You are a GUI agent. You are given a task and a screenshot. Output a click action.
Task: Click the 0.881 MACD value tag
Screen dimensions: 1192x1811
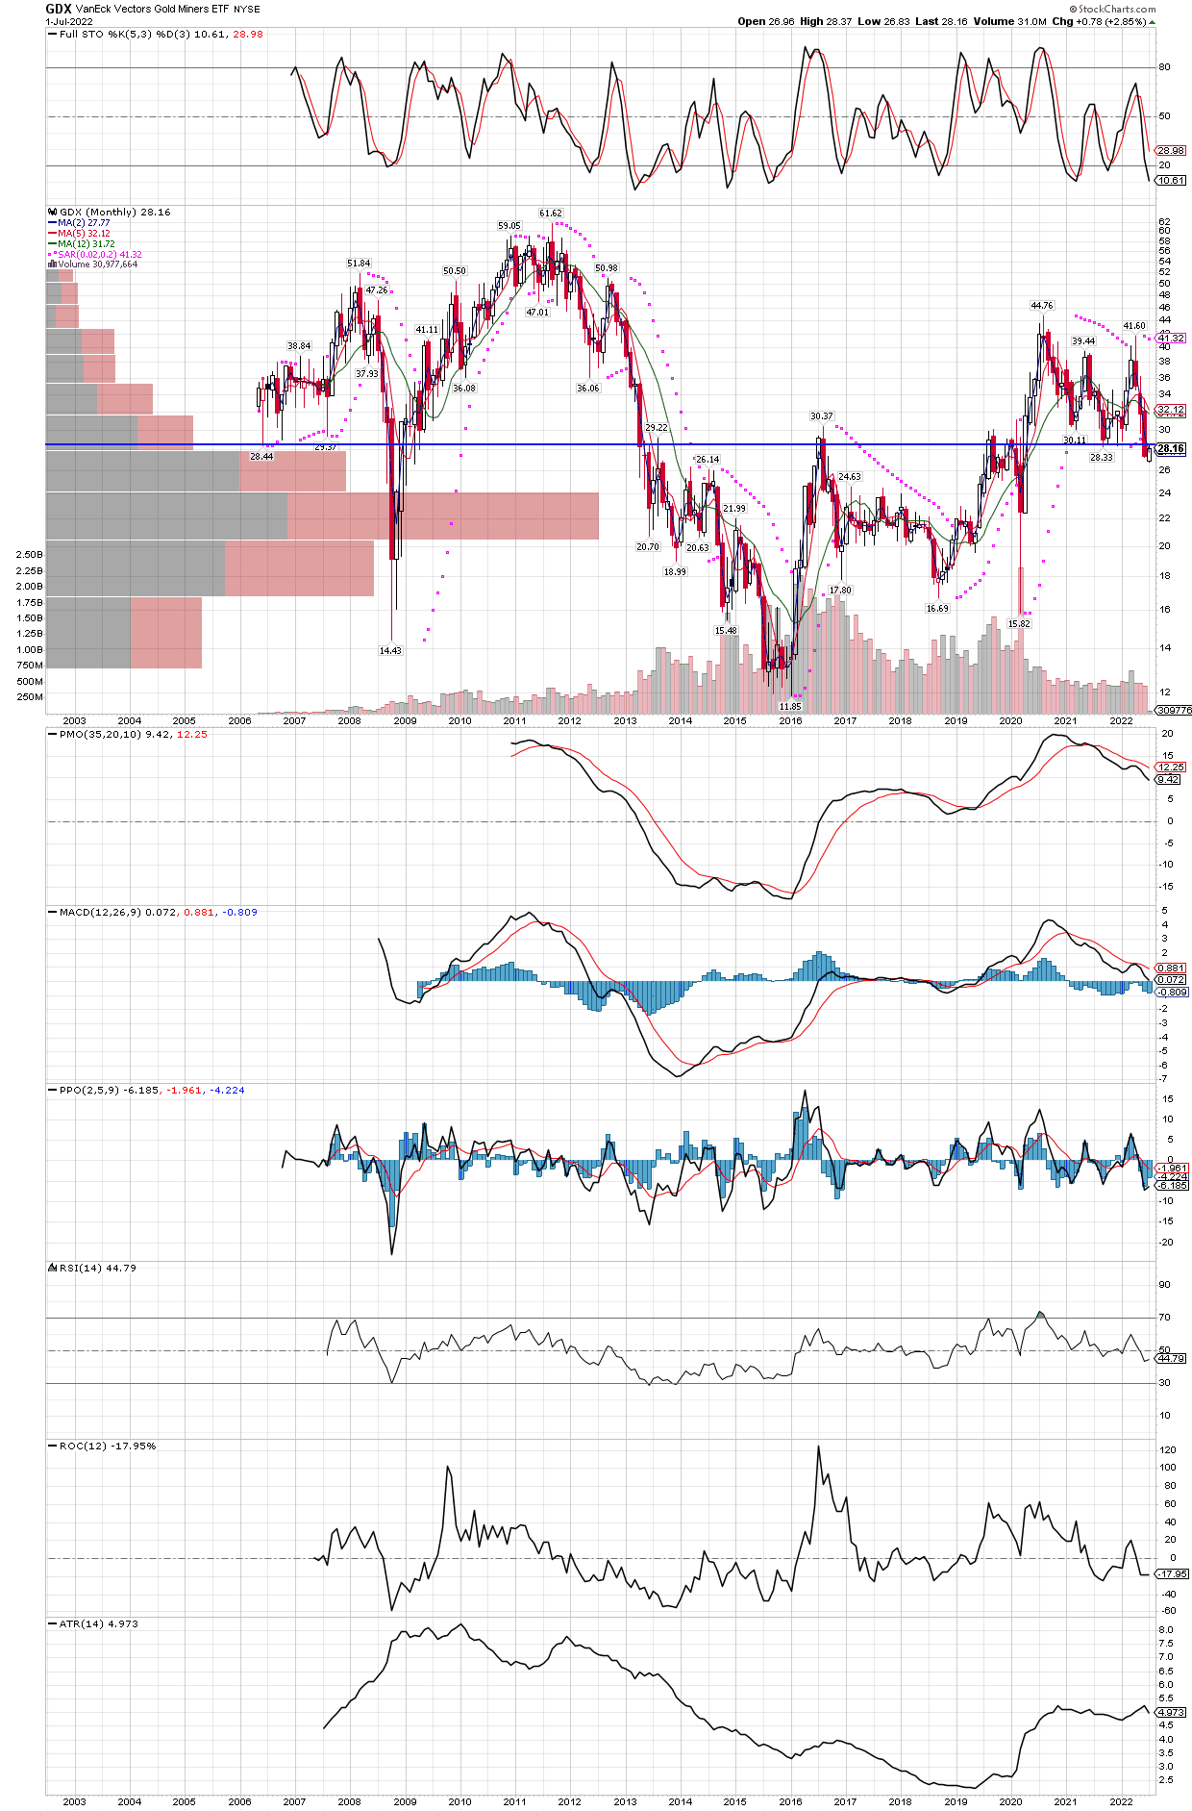1171,968
